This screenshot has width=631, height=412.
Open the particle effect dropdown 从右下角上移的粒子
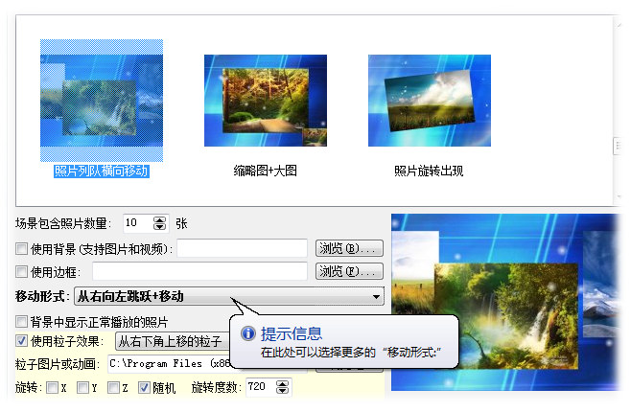173,341
